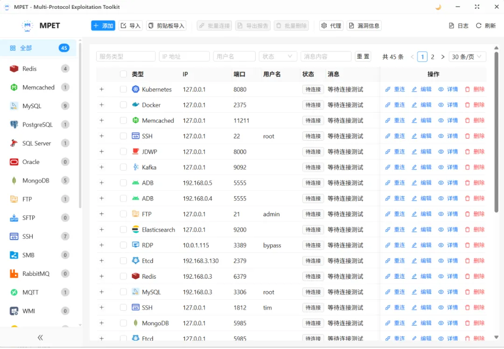Screen dimensions: 504x349
Task: Toggle dark mode moon icon
Action: 438,7
